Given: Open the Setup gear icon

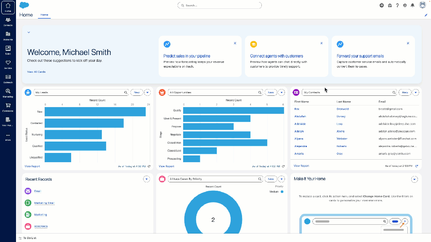Looking at the screenshot, I should (404, 5).
